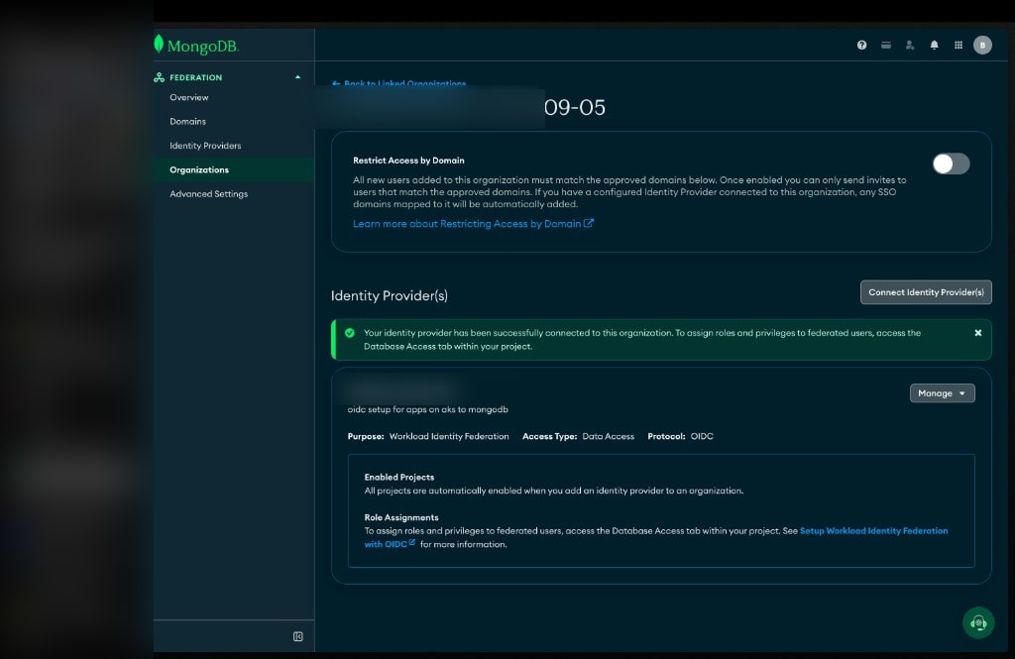Open the billing card icon in header
Image resolution: width=1015 pixels, height=659 pixels.
click(885, 45)
